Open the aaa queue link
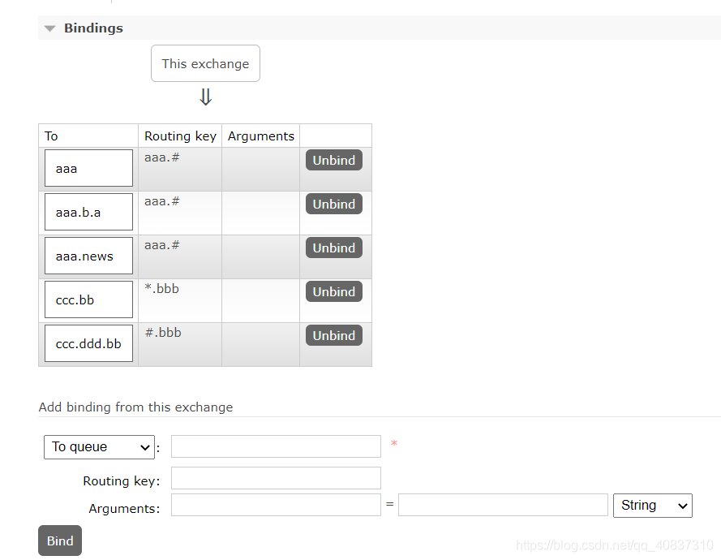721x560 pixels. click(x=88, y=168)
